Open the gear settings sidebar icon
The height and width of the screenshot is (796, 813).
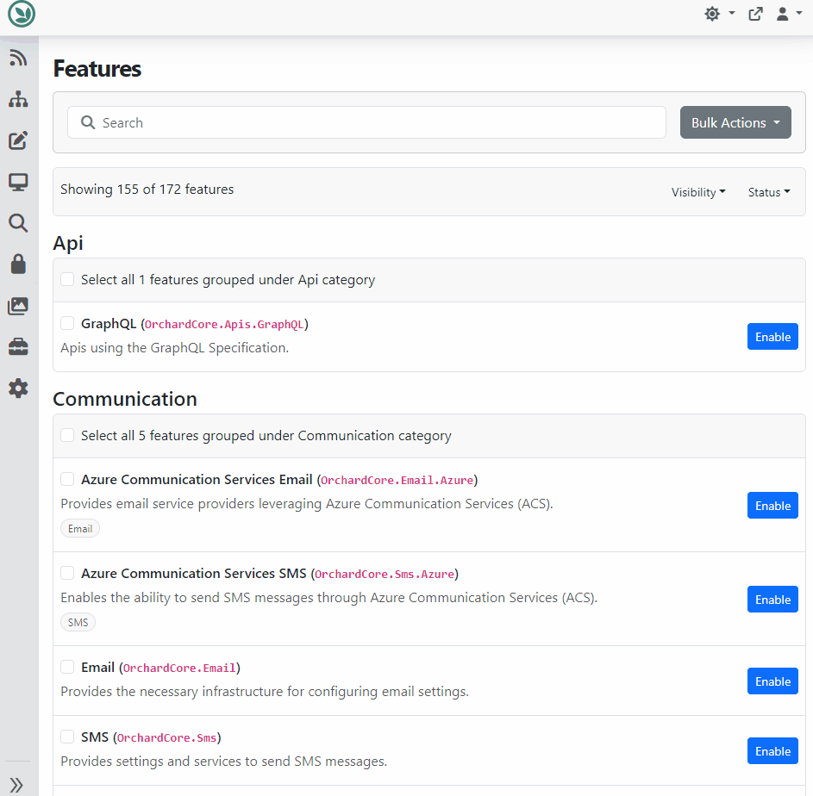18,389
